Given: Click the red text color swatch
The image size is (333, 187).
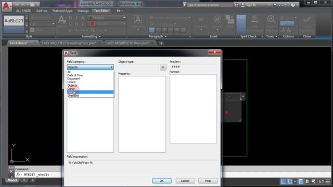Looking at the screenshot, I should pos(92,24).
